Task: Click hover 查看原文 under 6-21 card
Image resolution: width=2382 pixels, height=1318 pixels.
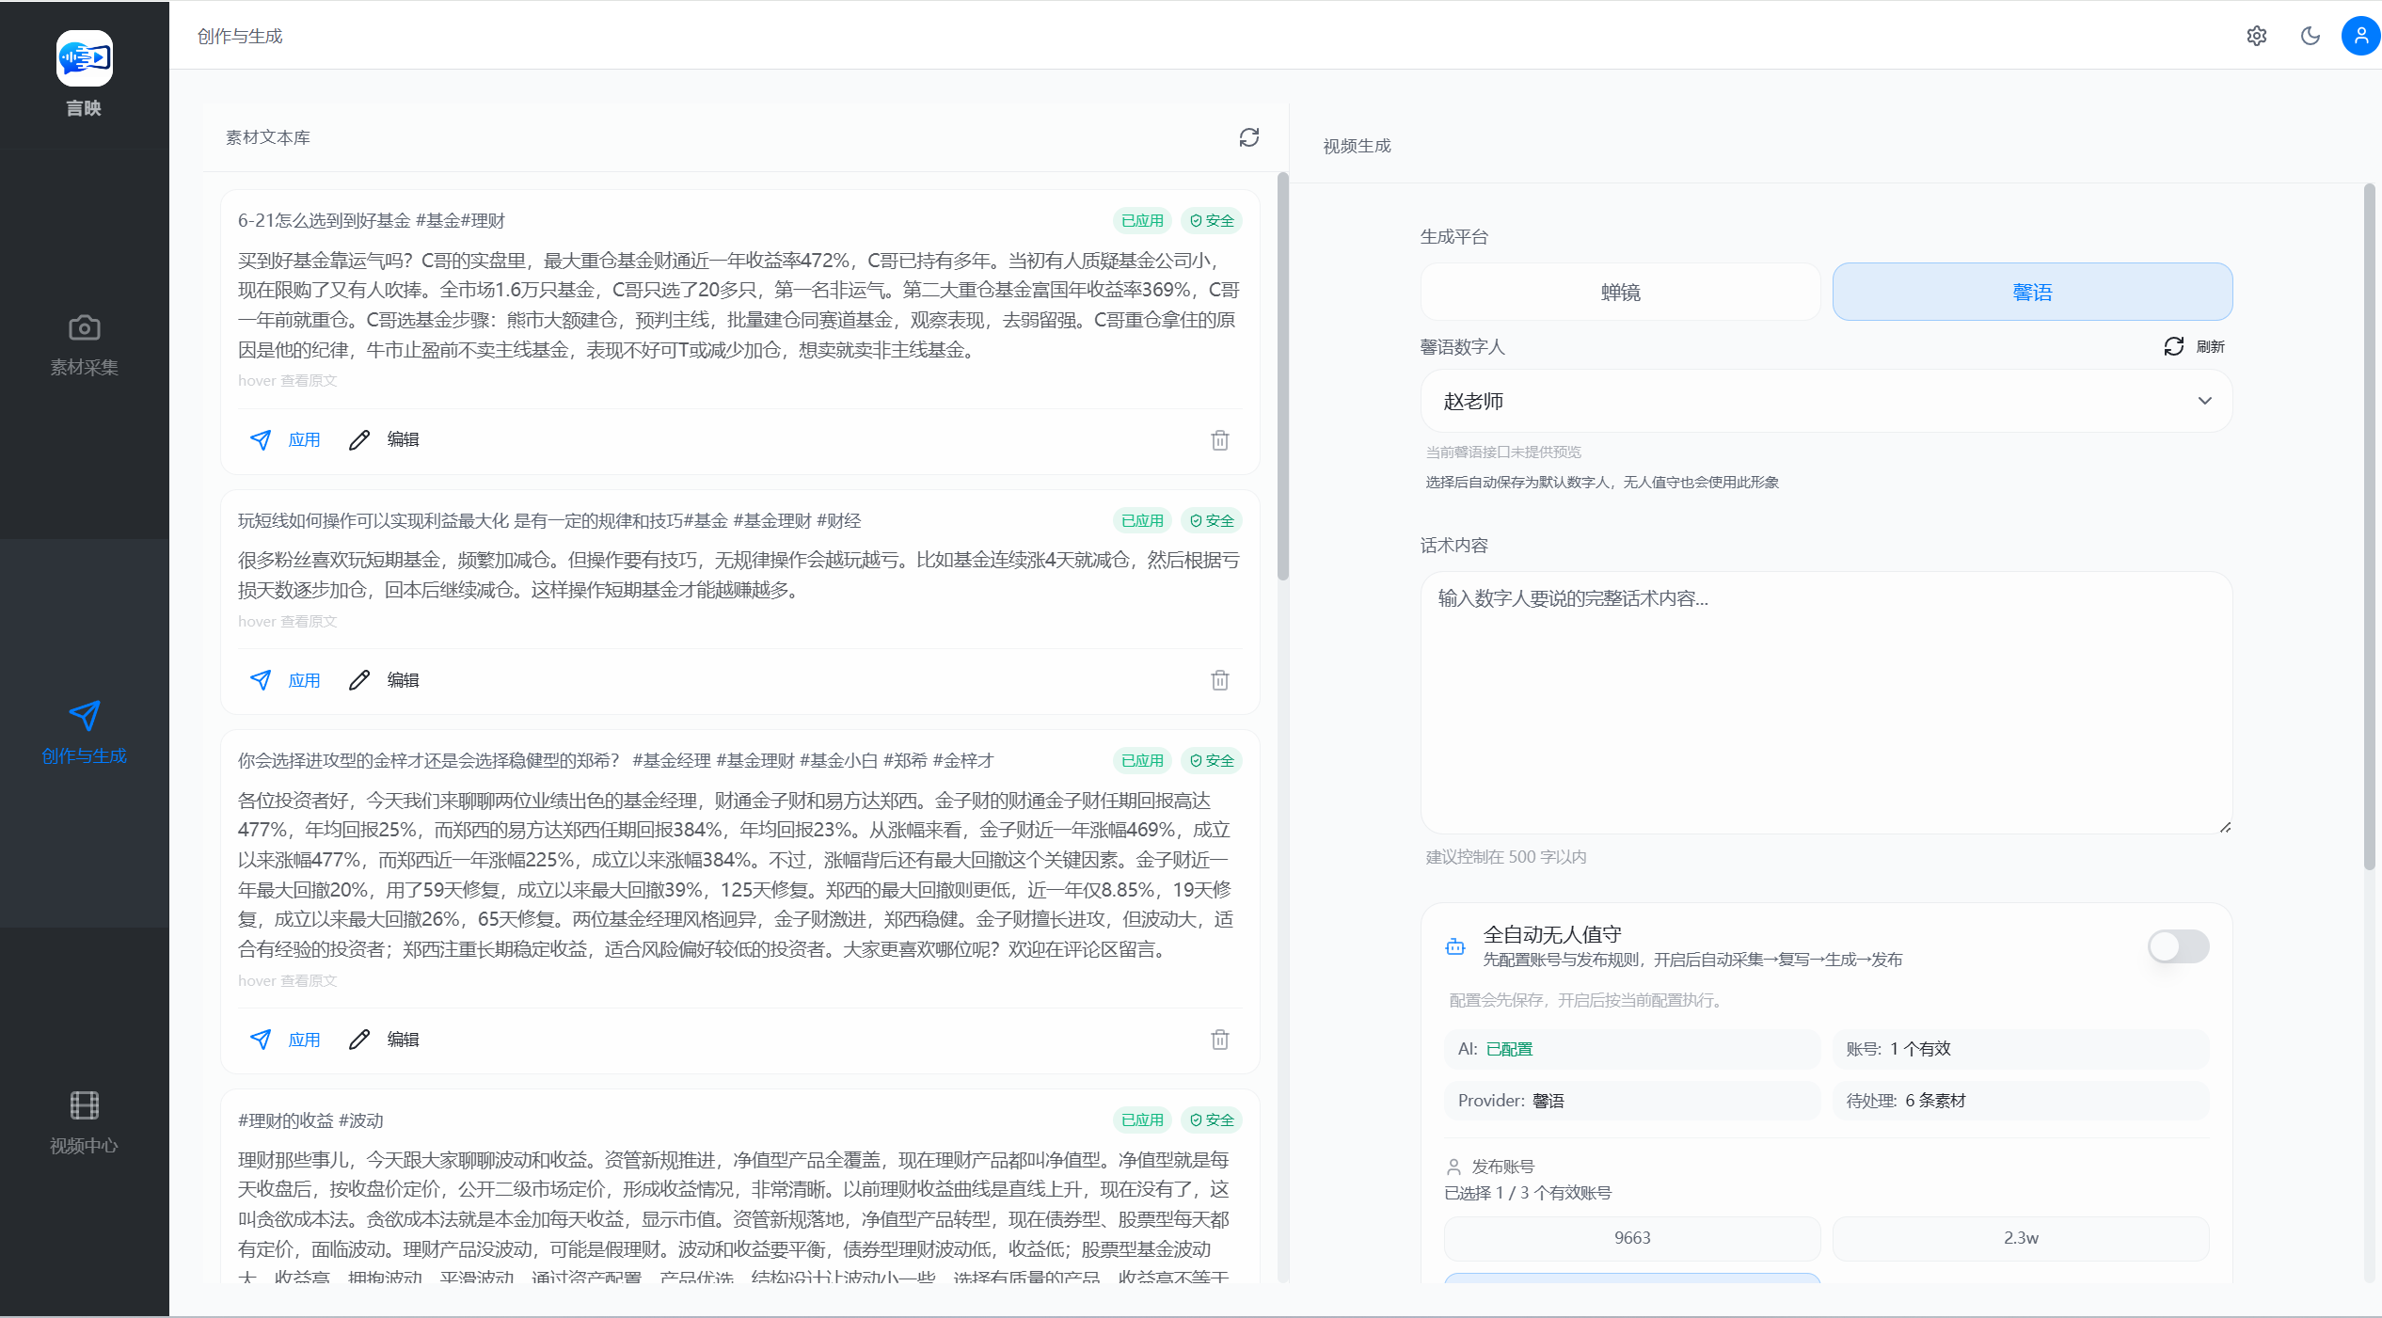Action: point(287,380)
